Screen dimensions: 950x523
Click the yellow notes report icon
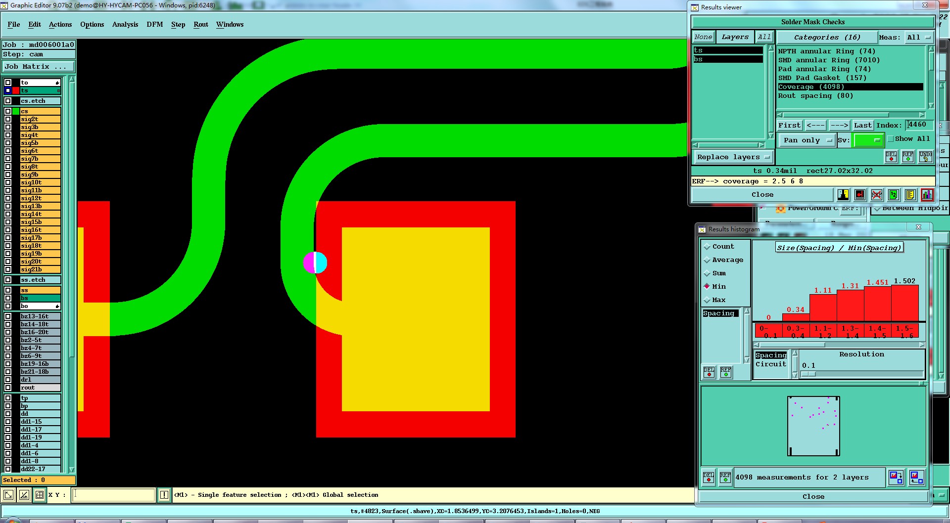(910, 195)
